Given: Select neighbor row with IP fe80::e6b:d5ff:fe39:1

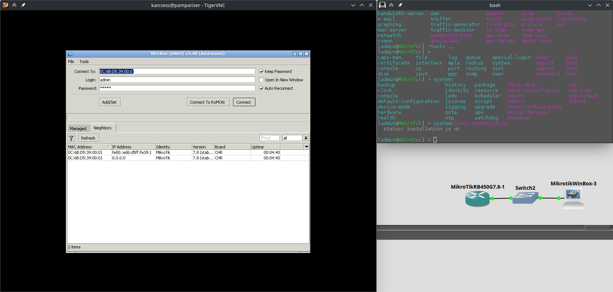Looking at the screenshot, I should point(188,152).
